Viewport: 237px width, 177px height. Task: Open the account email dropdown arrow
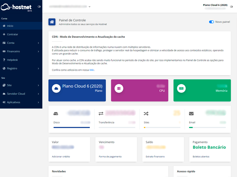click(89, 6)
